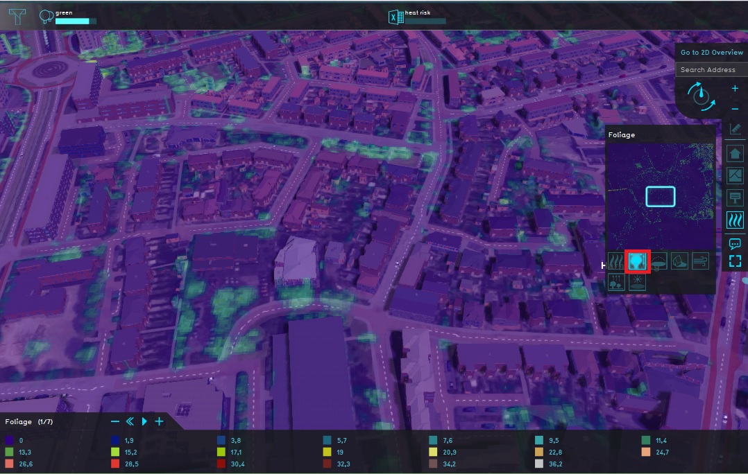Play the Foliage timeframe animation
The width and height of the screenshot is (748, 474).
[x=144, y=421]
